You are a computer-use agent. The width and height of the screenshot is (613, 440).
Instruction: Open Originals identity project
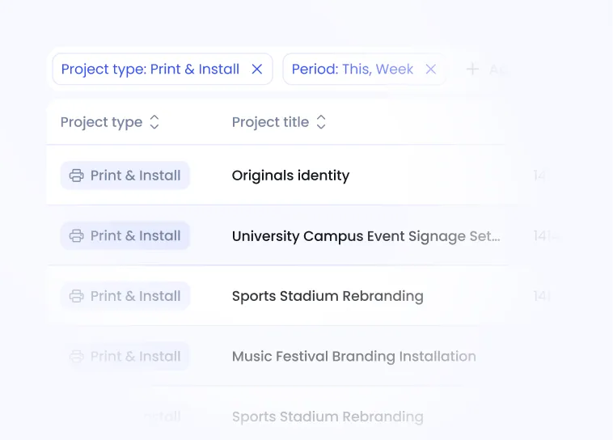(x=290, y=176)
